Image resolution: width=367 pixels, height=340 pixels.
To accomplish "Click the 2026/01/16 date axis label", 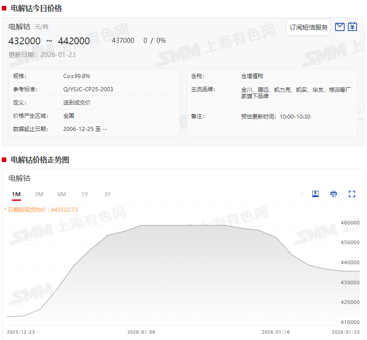I will pos(275,332).
